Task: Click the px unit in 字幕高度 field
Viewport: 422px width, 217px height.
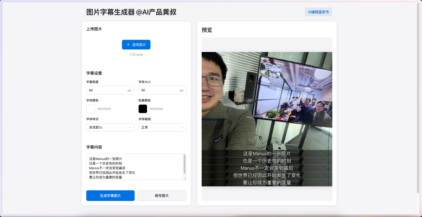Action: pos(129,90)
